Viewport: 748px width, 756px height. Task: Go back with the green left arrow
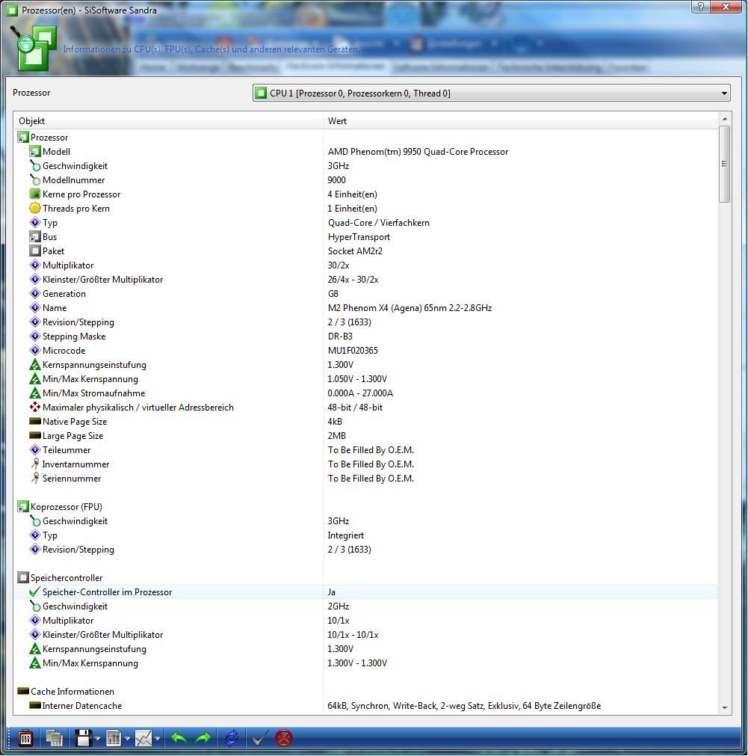coord(179,738)
